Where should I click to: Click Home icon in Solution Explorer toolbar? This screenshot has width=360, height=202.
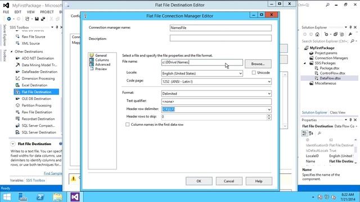tap(317, 34)
